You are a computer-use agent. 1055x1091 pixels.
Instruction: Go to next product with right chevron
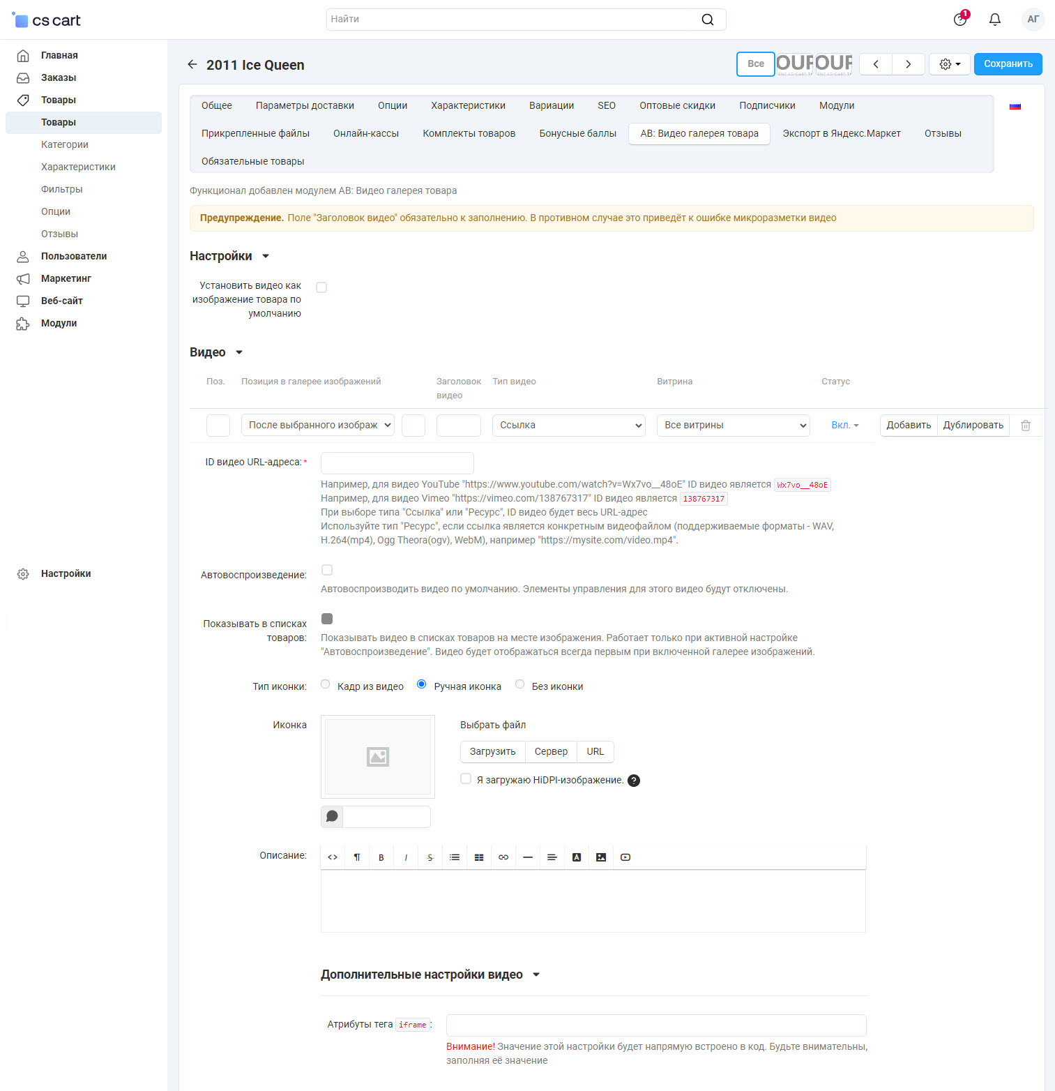909,64
